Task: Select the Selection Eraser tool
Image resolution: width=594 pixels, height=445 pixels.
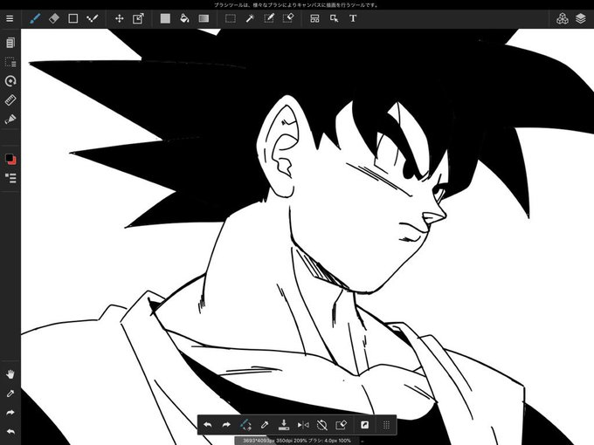Action: pyautogui.click(x=288, y=18)
